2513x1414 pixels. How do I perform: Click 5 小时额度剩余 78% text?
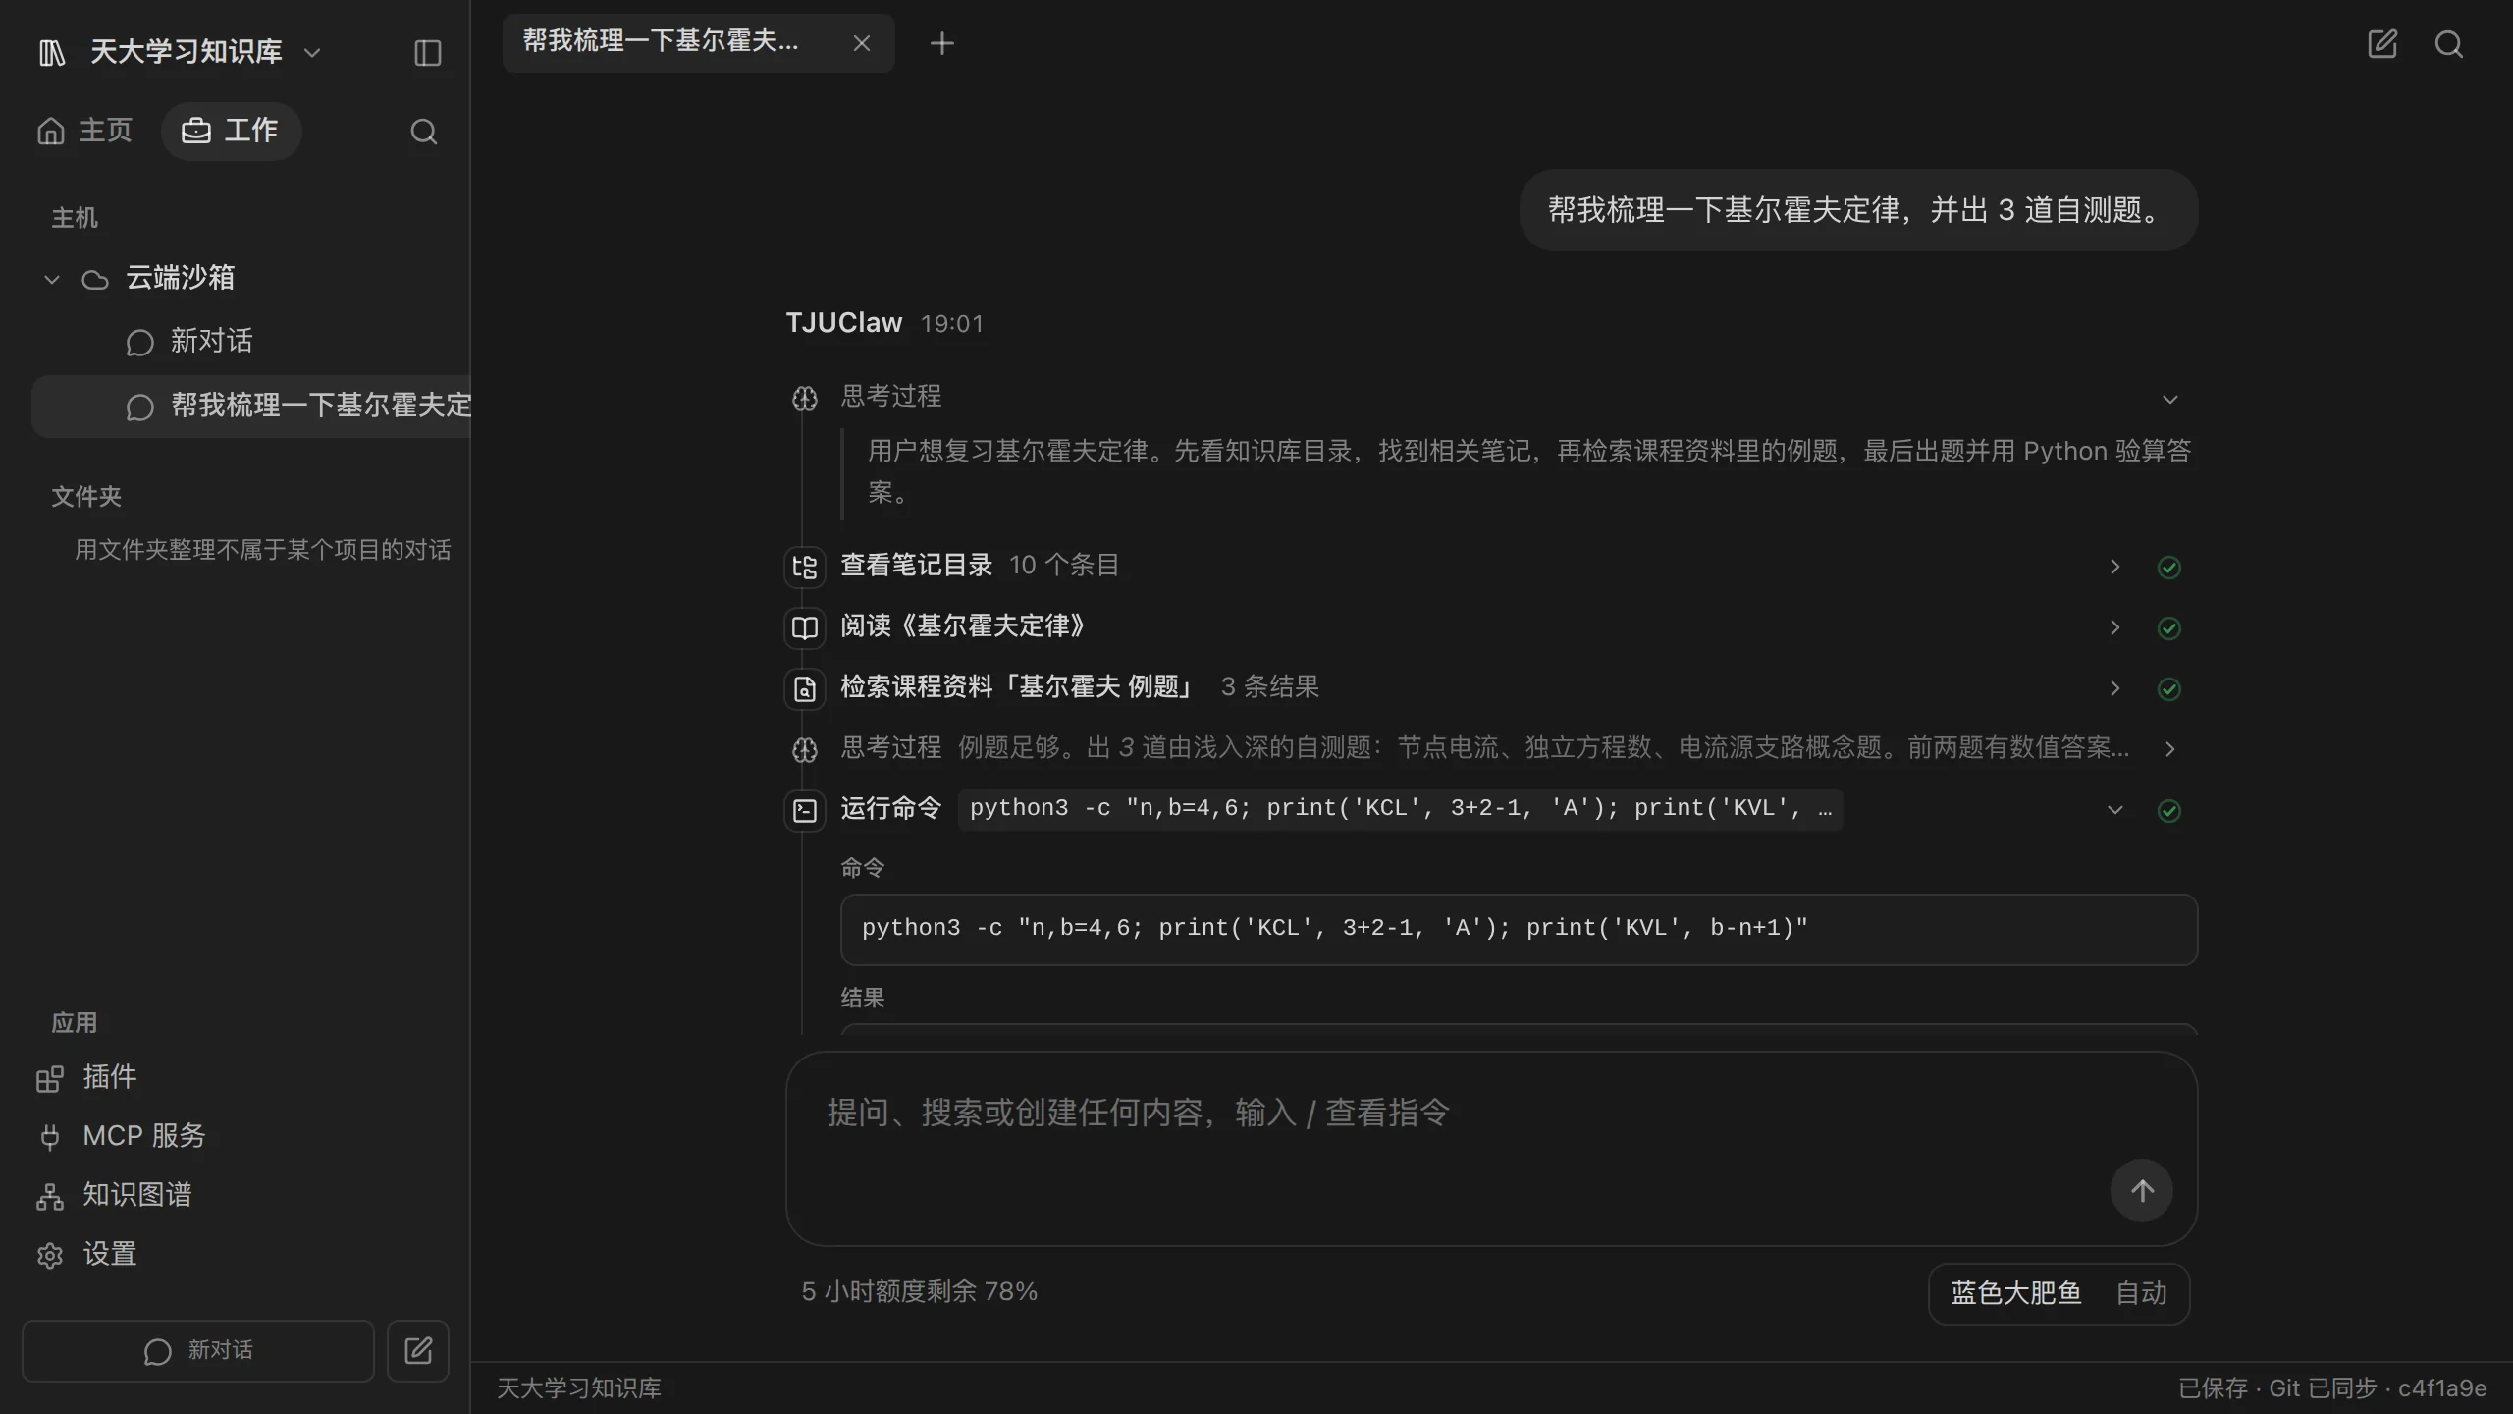click(x=919, y=1291)
